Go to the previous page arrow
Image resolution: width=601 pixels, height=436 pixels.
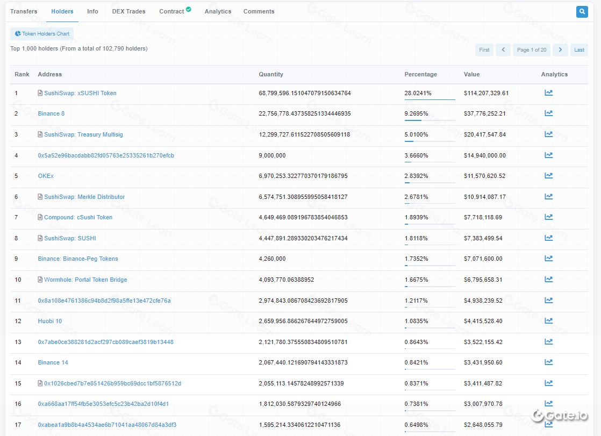click(x=503, y=50)
